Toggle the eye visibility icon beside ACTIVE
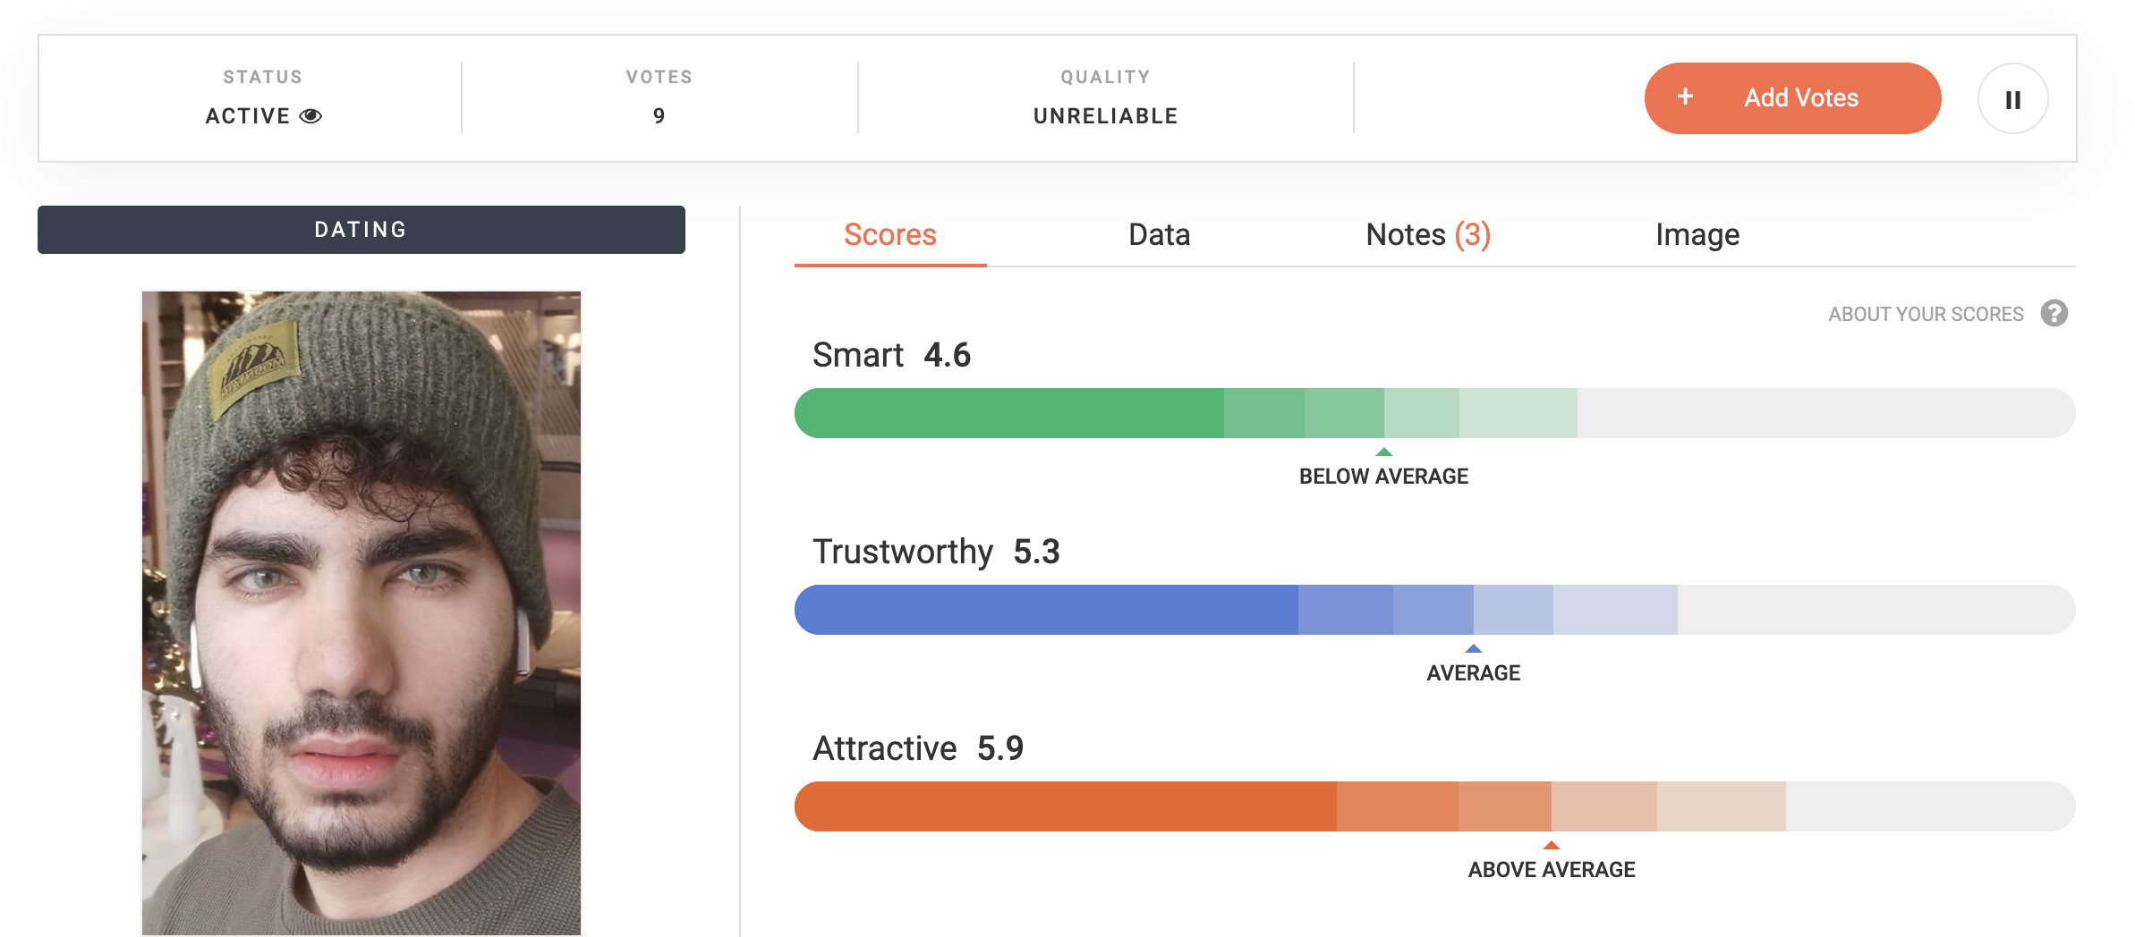 click(x=310, y=116)
